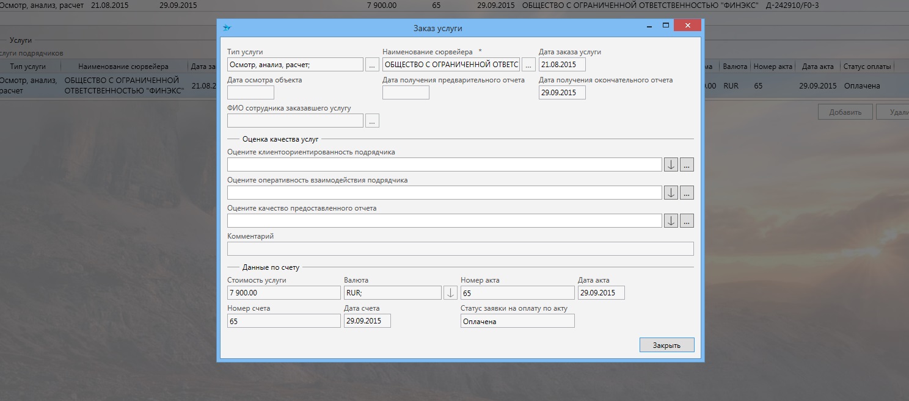Open ellipsis button for качество отчета rating
This screenshot has width=909, height=401.
pos(687,220)
